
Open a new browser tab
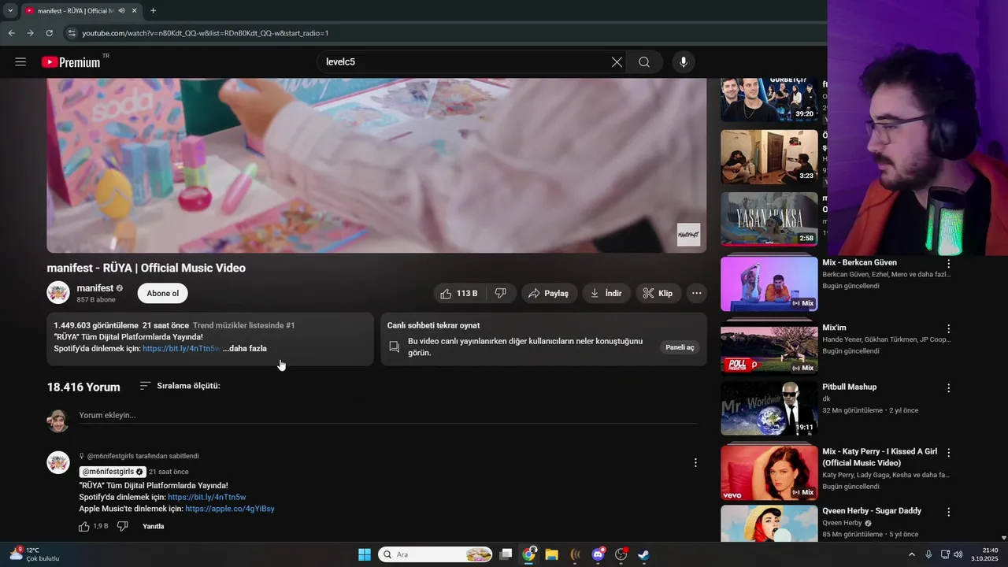pos(153,11)
